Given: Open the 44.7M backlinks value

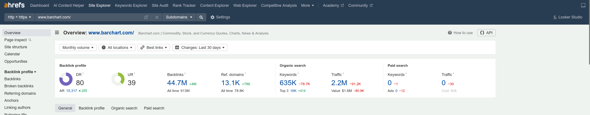Looking at the screenshot, I should click(177, 83).
